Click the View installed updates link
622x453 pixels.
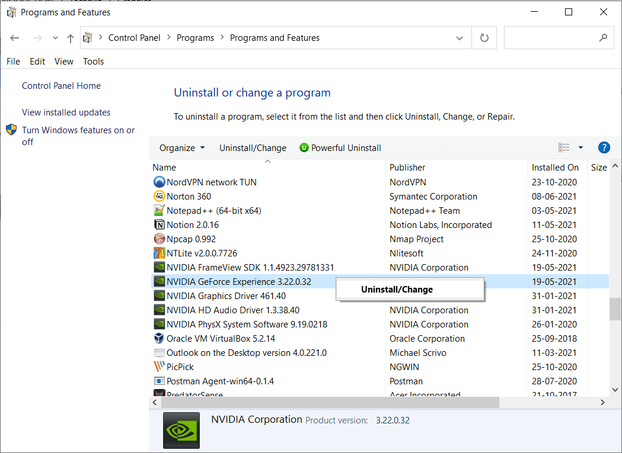pyautogui.click(x=66, y=112)
